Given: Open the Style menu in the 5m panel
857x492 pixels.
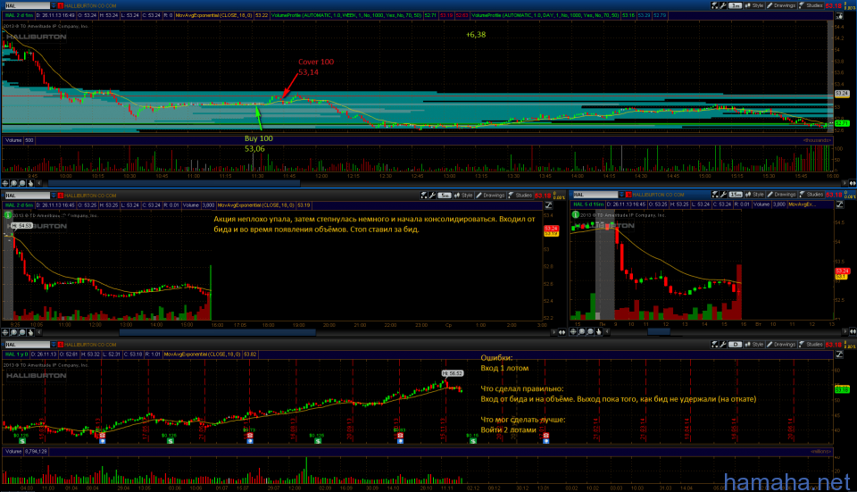Looking at the screenshot, I should pyautogui.click(x=463, y=196).
